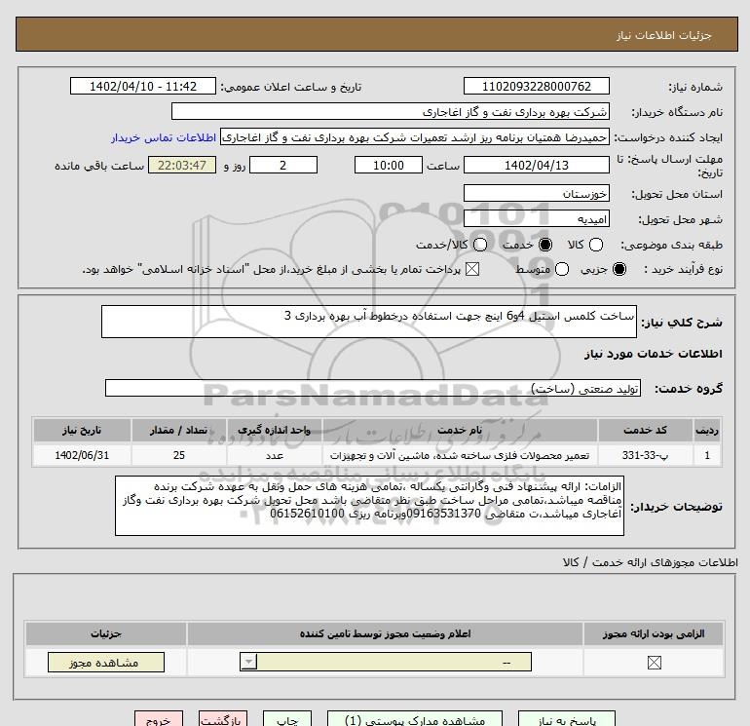
Task: Select the کالا radio button
Action: (596, 245)
